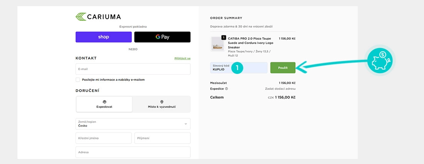The height and width of the screenshot is (164, 424).
Task: Click the Mezisoučet price 1 156,00 Kč
Action: click(x=287, y=83)
